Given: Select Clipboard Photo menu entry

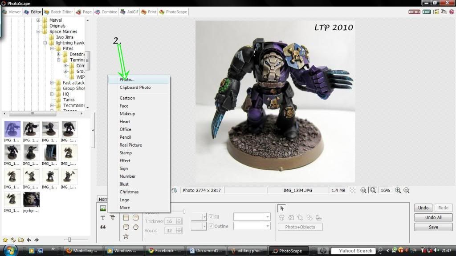Looking at the screenshot, I should (139, 88).
